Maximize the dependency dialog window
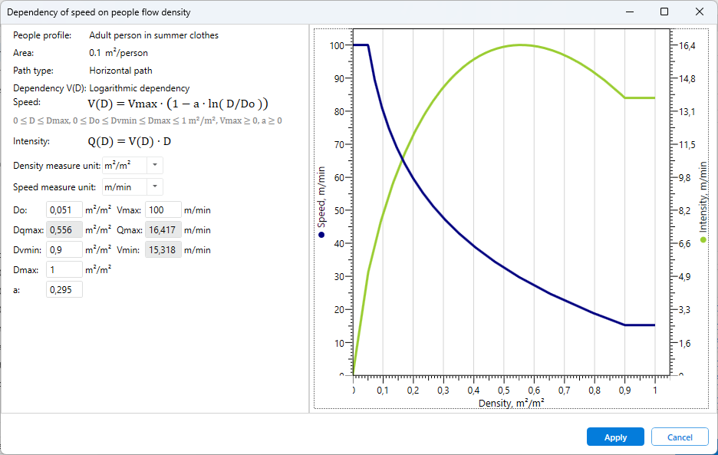The height and width of the screenshot is (455, 718). point(664,12)
